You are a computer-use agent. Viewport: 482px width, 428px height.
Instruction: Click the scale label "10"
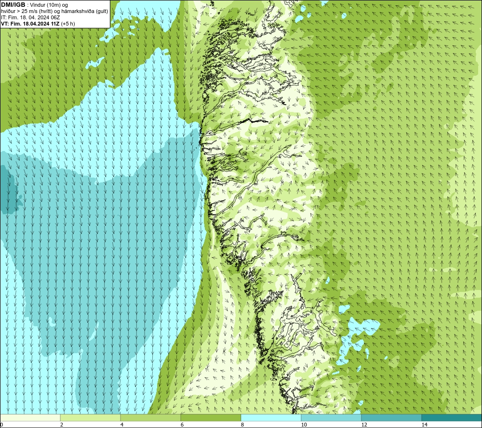tap(304, 425)
